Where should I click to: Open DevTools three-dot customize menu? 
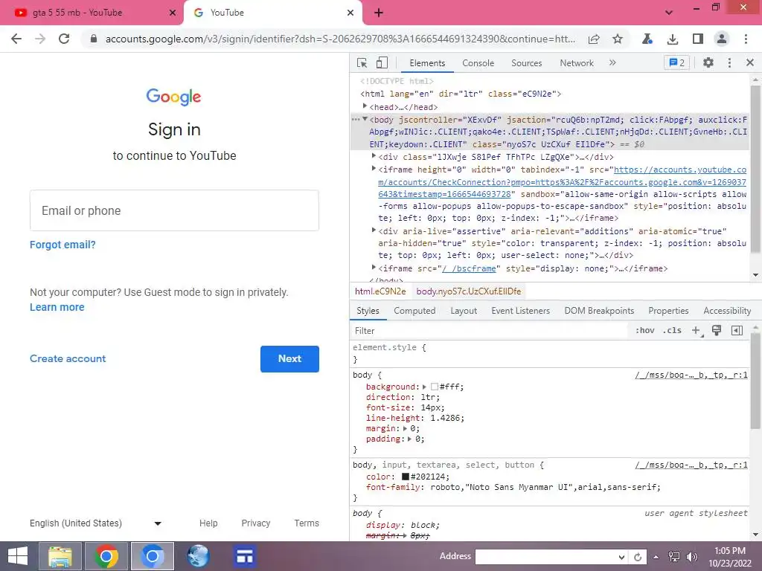[x=729, y=62]
